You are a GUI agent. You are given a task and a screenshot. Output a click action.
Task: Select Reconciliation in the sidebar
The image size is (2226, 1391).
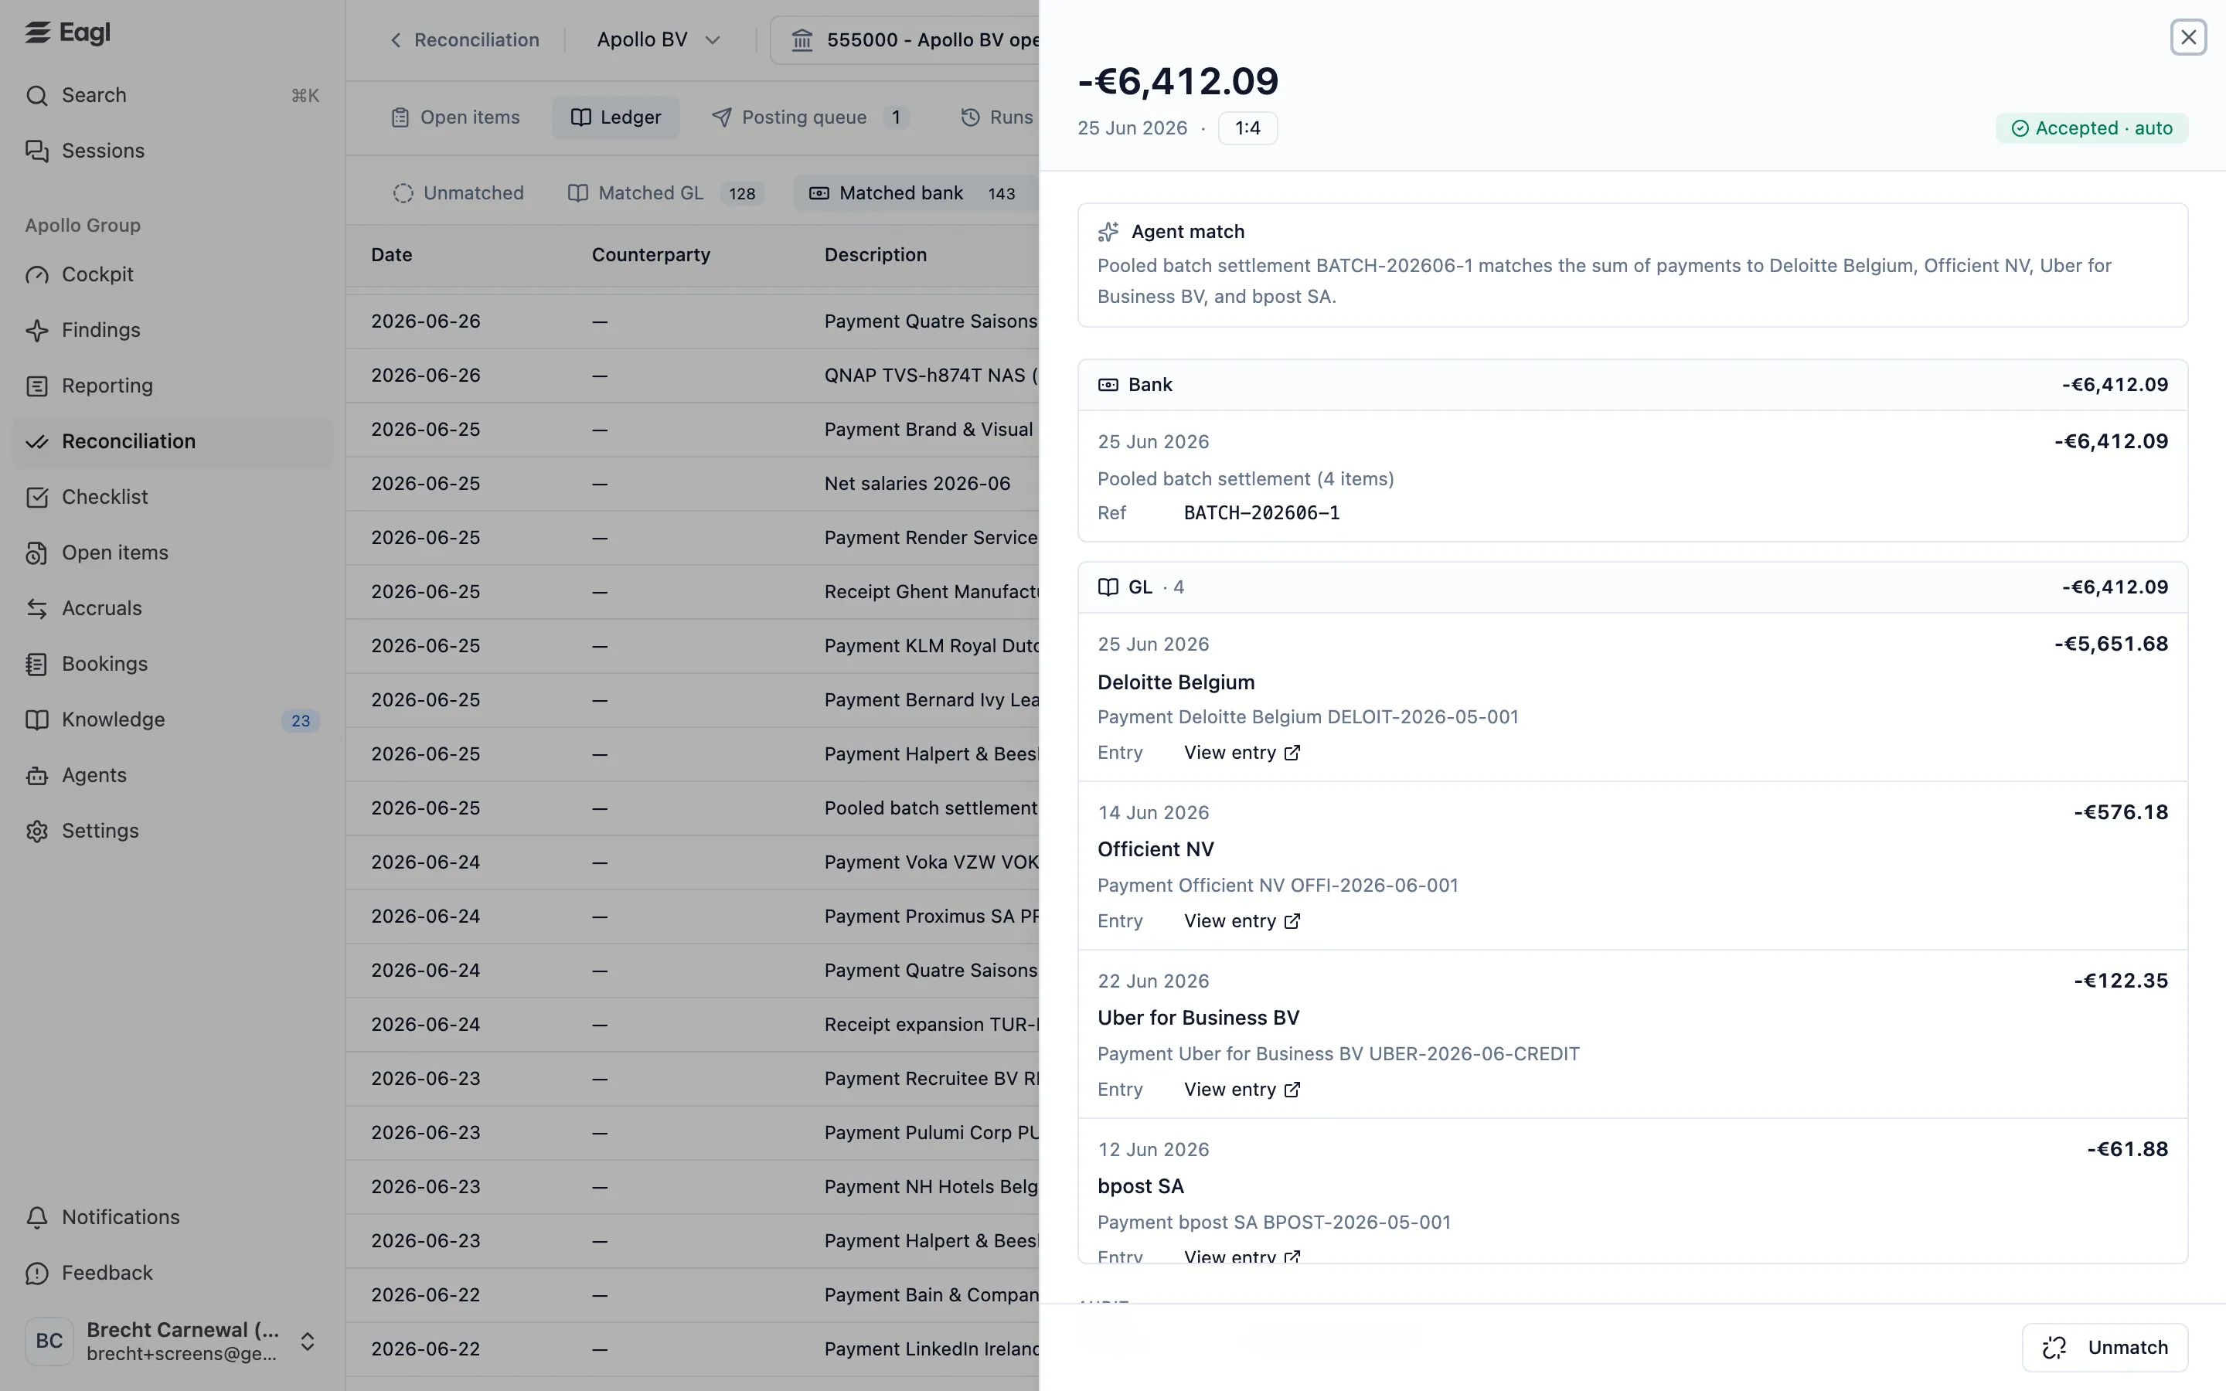172,441
